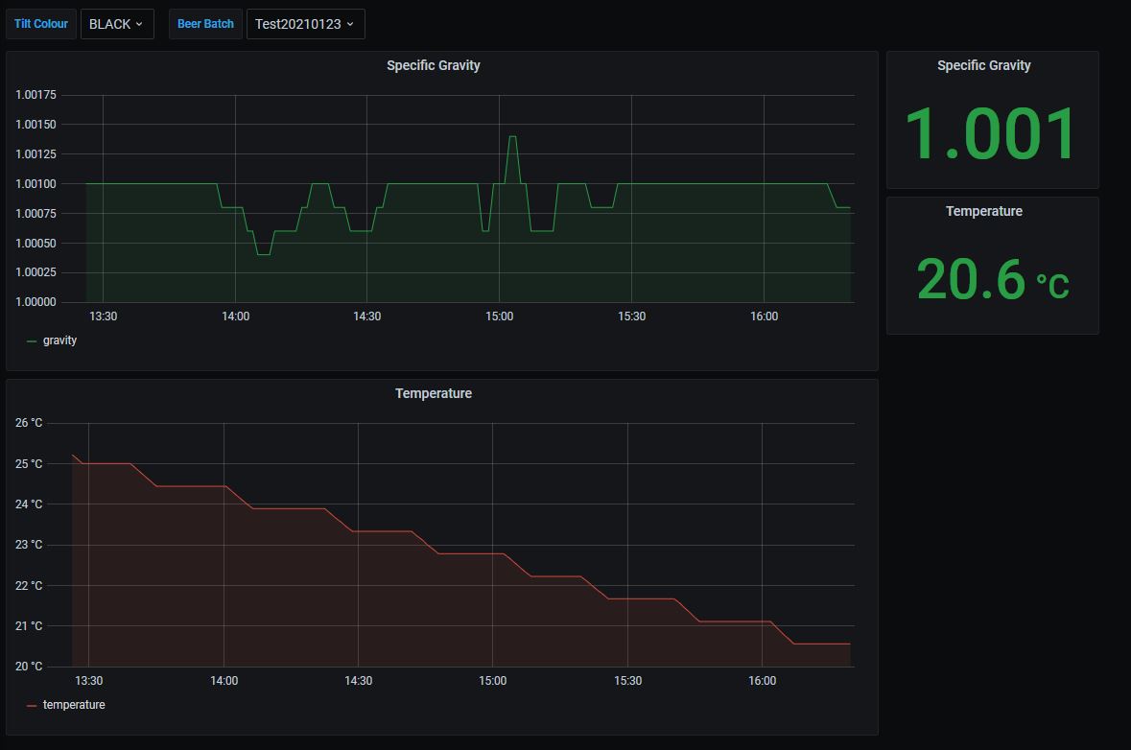Toggle the gravity series legend label

(x=59, y=340)
